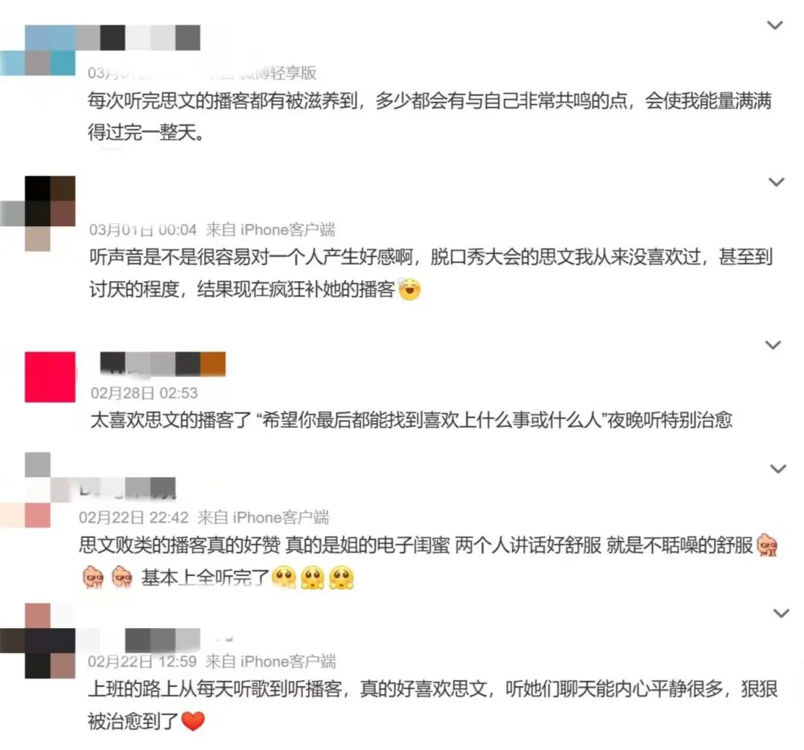View avatar of the 12:59 commenter

(x=38, y=641)
